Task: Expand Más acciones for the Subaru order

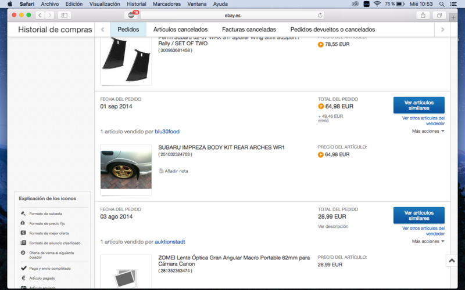Action: (x=428, y=131)
